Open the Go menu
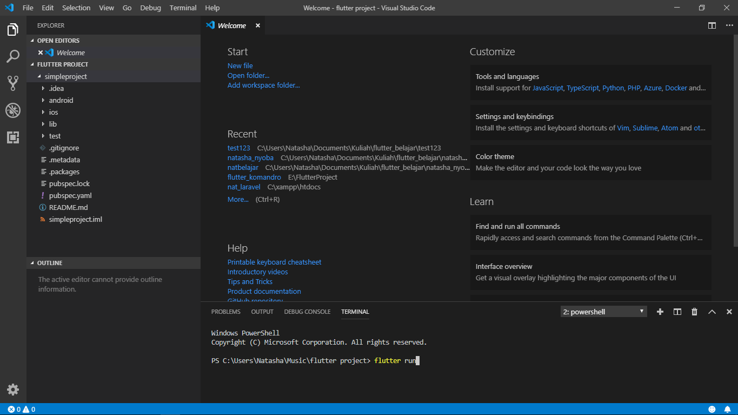738x415 pixels. (x=127, y=8)
